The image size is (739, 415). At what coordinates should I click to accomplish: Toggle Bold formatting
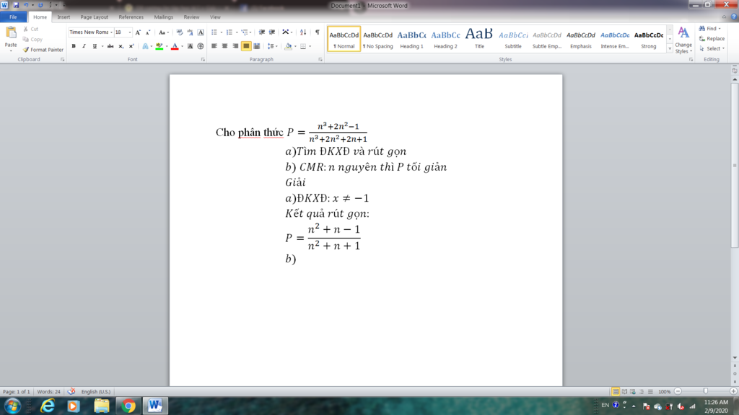(x=74, y=46)
